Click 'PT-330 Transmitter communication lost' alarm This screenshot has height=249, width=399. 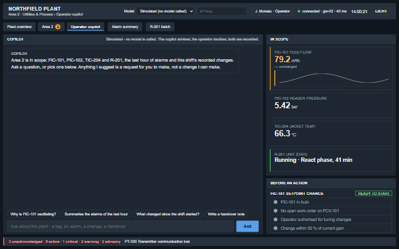pyautogui.click(x=157, y=242)
